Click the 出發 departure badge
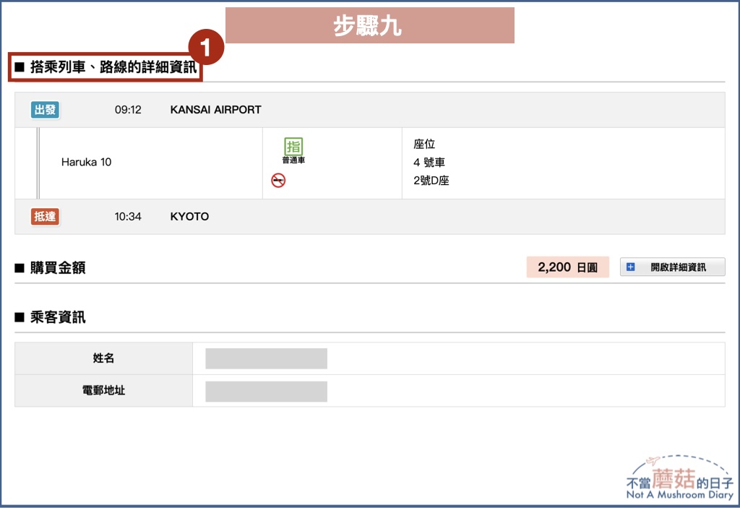740x508 pixels. tap(44, 110)
